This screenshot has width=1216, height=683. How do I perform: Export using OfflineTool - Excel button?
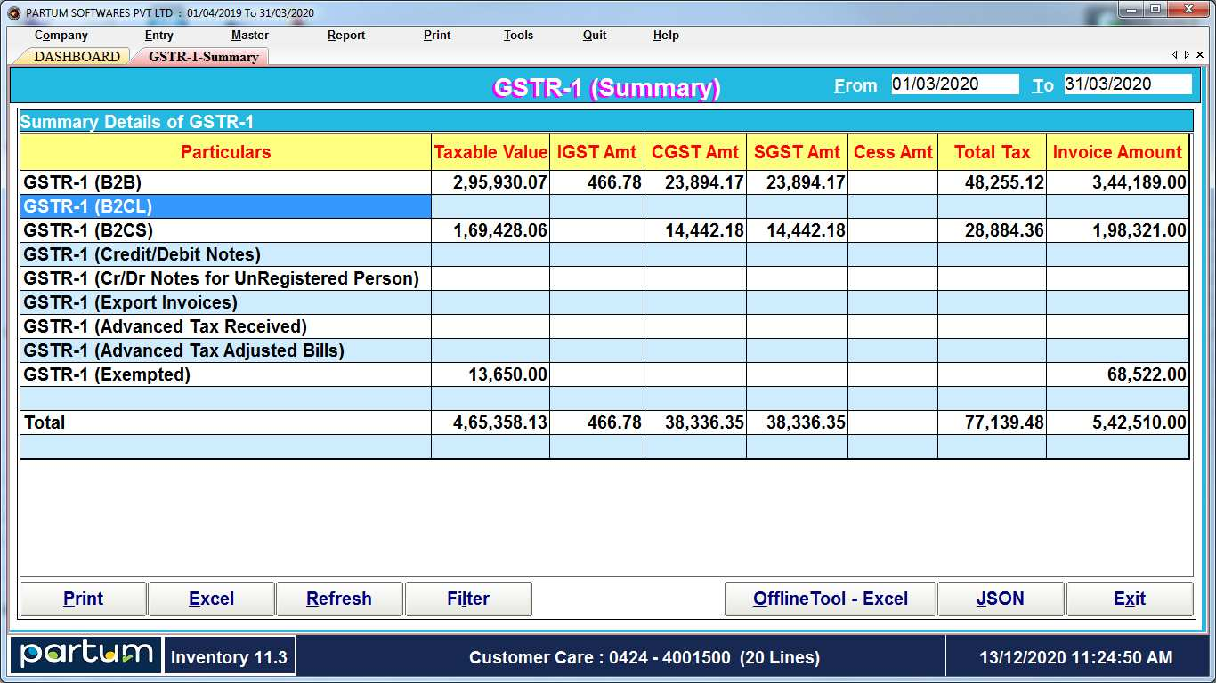830,599
